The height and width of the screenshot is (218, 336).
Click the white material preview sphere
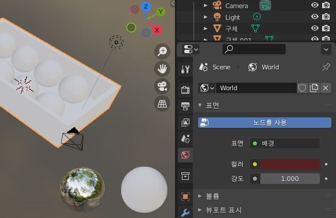144,190
